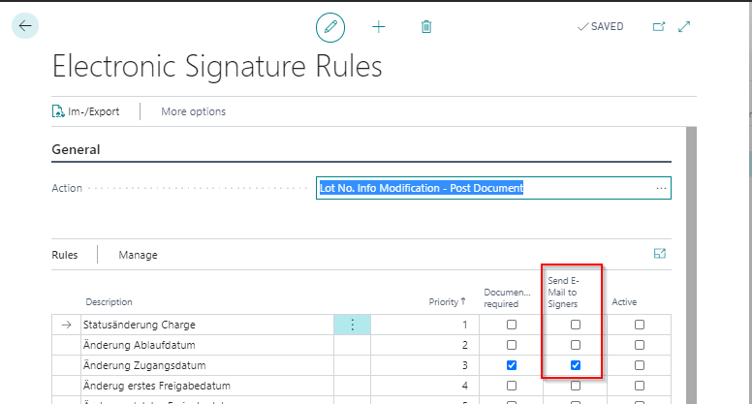Uncheck Send E-Mail for Änderung Zugangsdatum
The height and width of the screenshot is (404, 752).
tap(576, 365)
